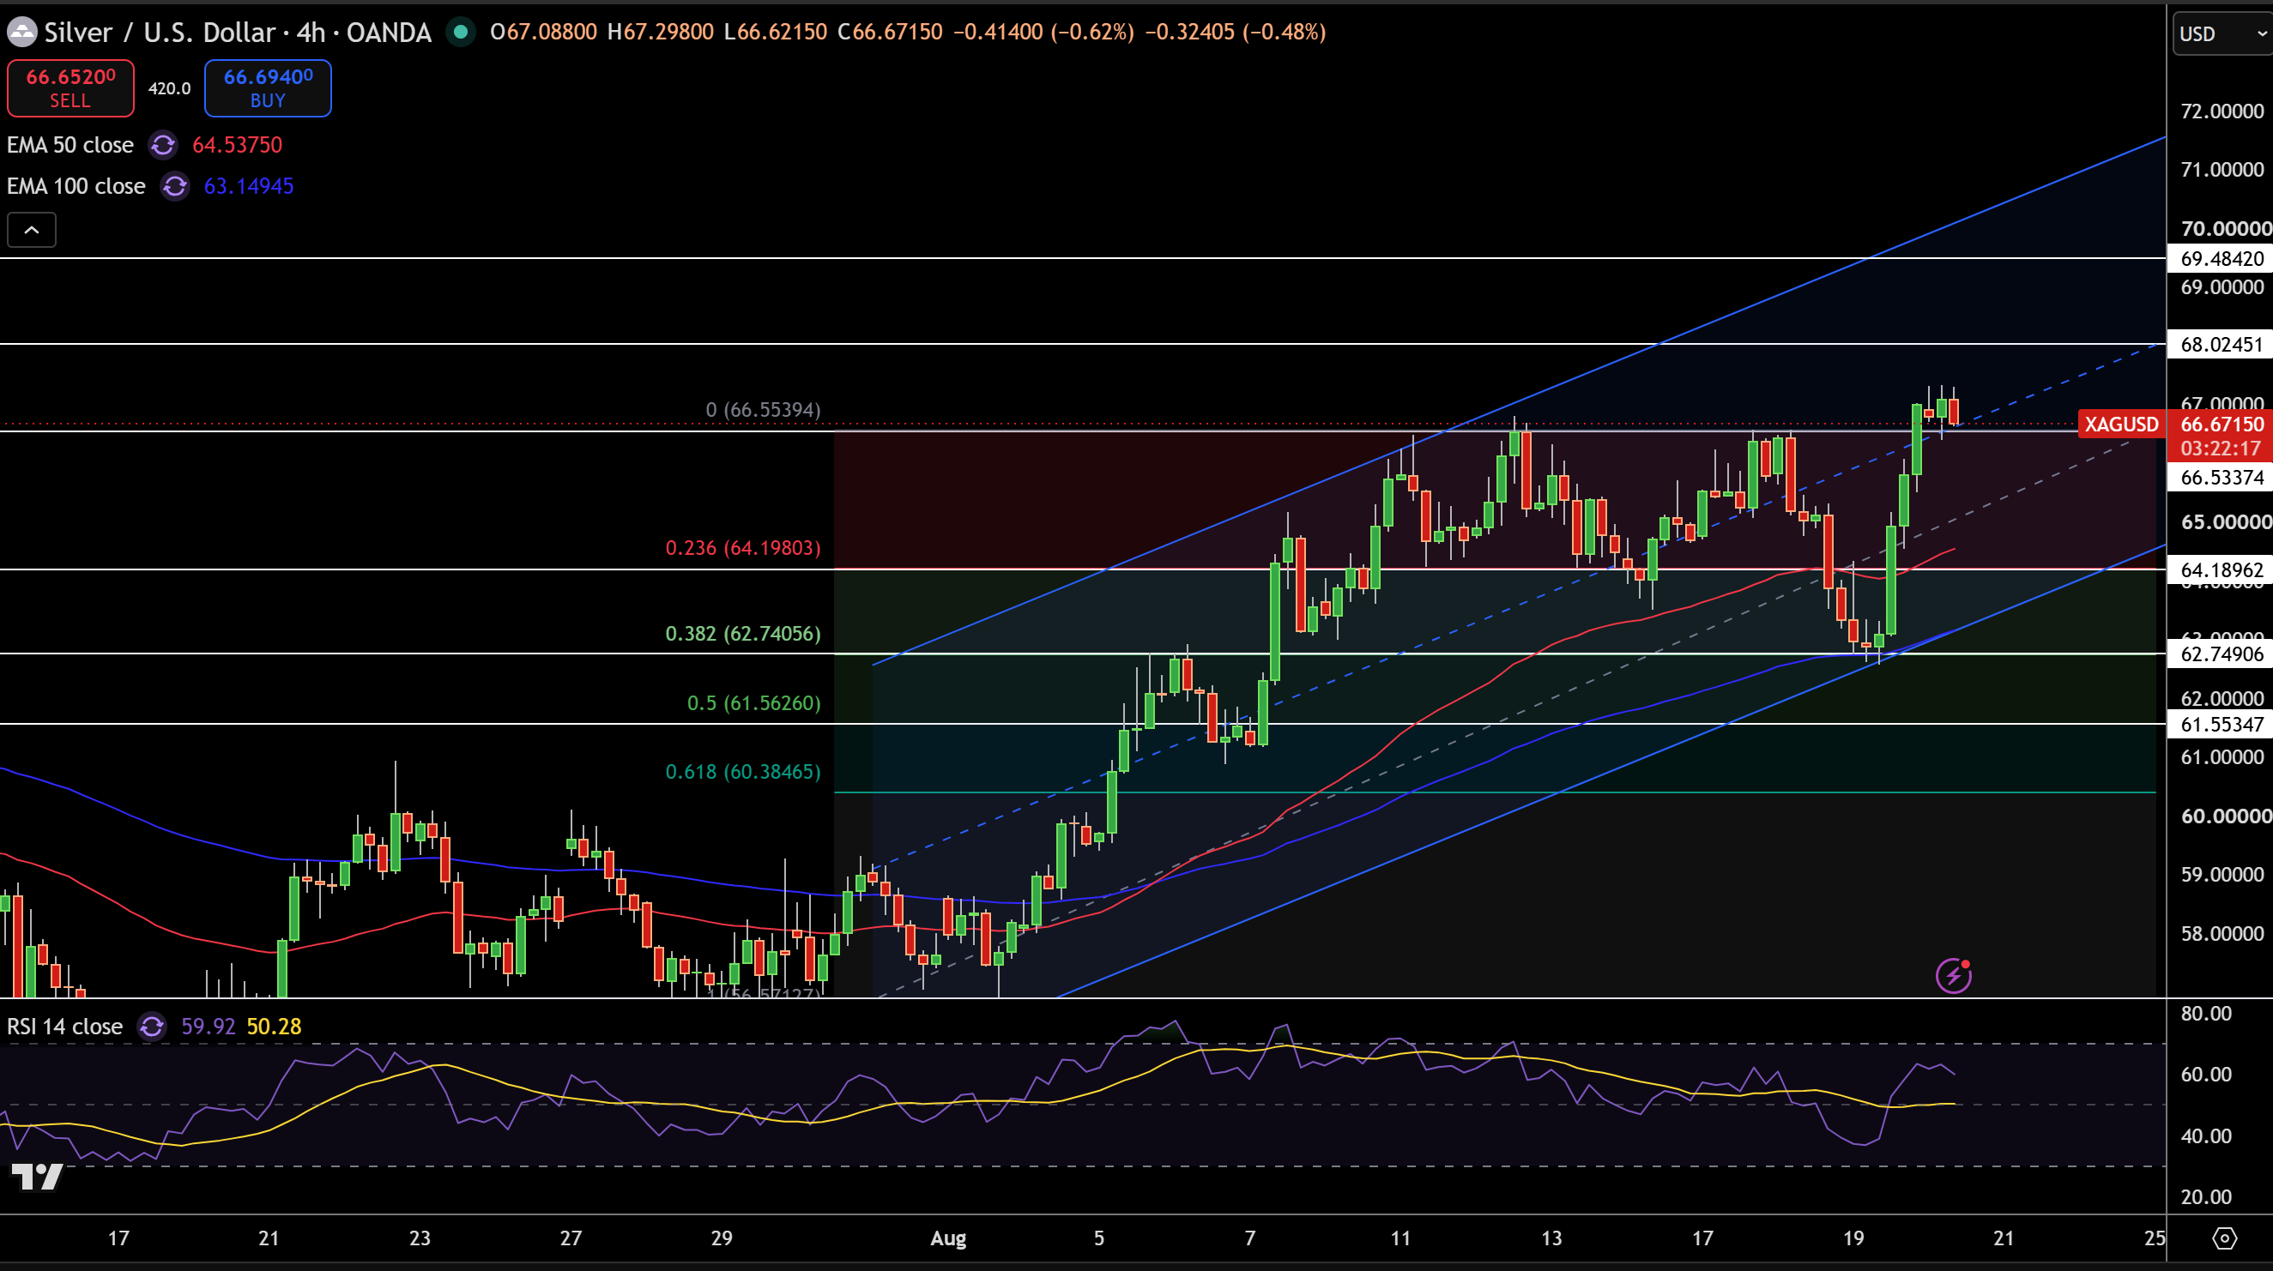Select the EMA 50 close indicator label
2273x1271 pixels.
[70, 145]
